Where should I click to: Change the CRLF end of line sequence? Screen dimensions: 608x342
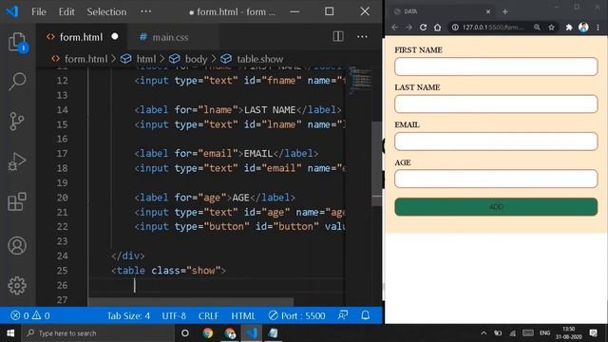(208, 315)
